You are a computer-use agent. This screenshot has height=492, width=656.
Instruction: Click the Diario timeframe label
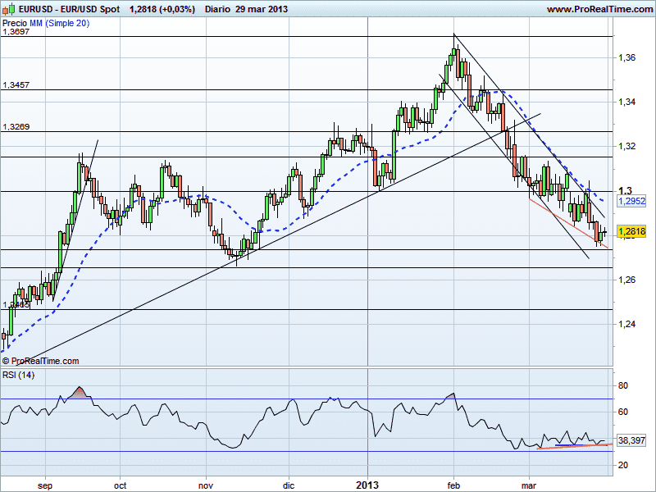[x=217, y=9]
